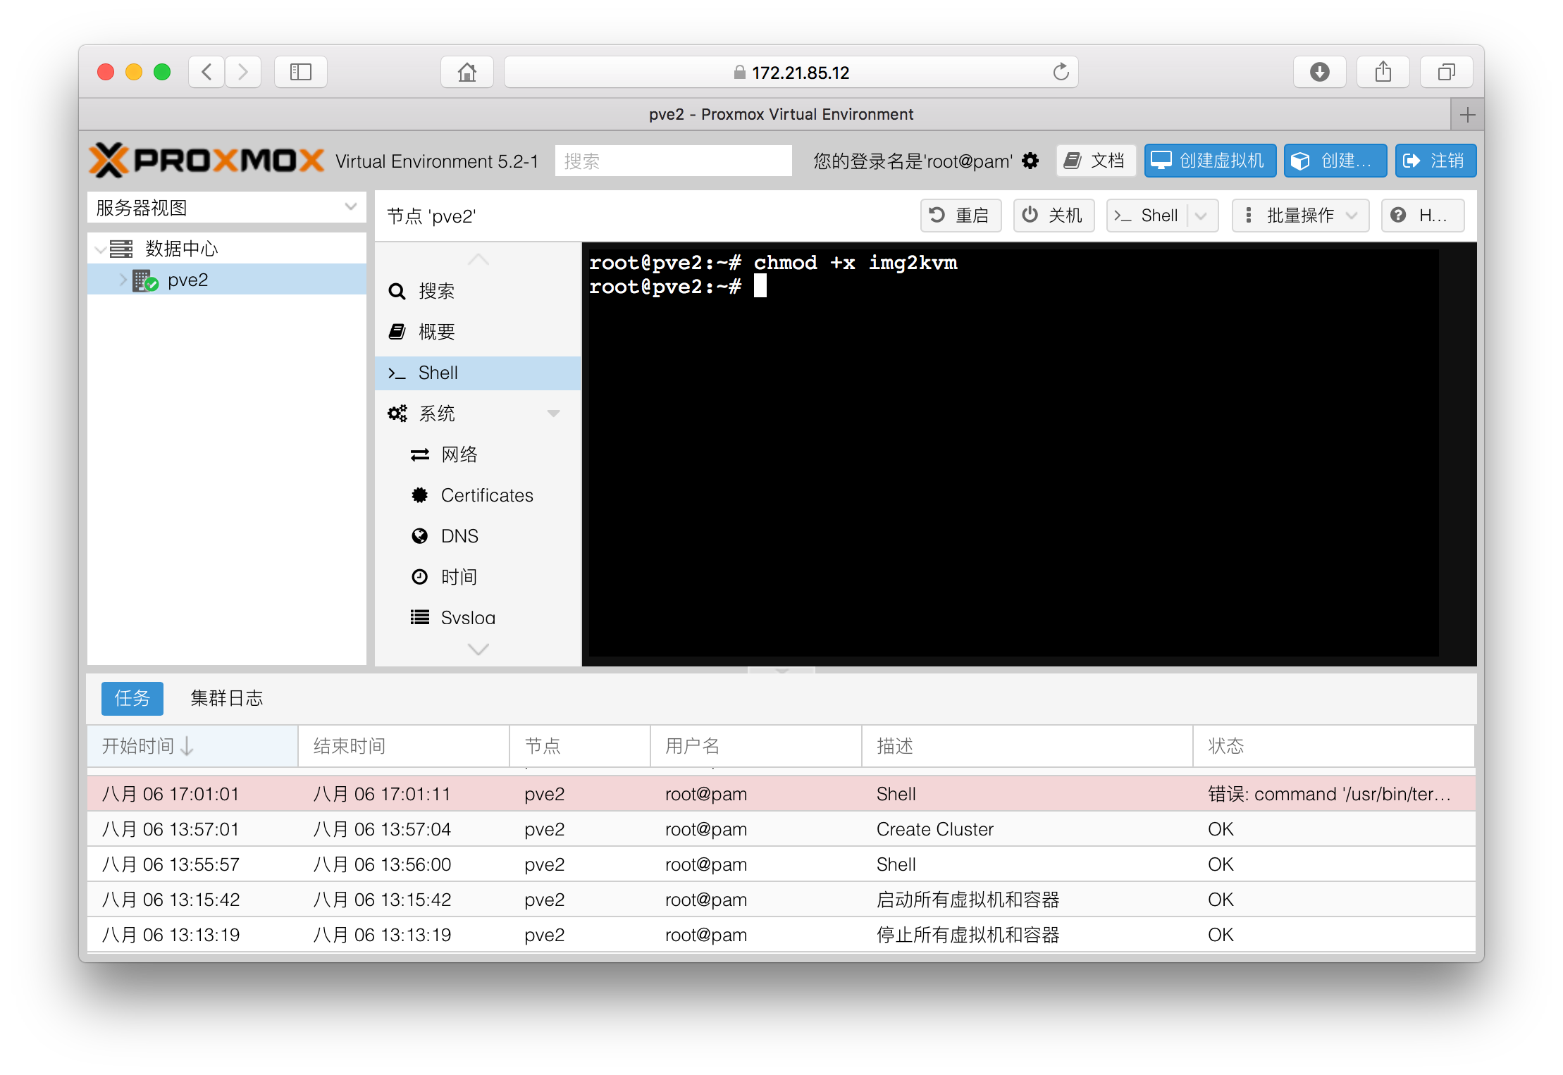Switch to the 集群日志 cluster log tab
Image resolution: width=1563 pixels, height=1075 pixels.
point(226,698)
